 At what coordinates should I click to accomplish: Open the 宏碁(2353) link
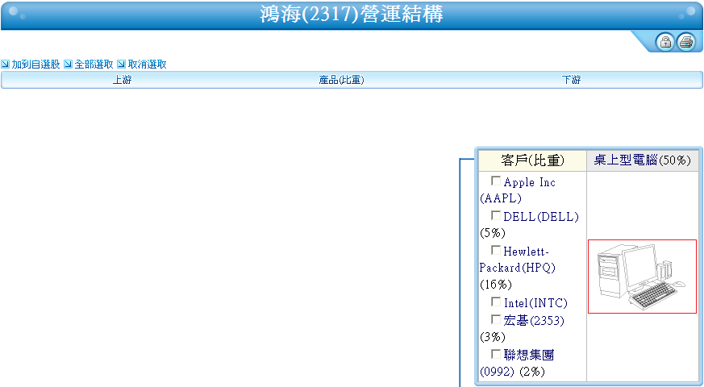(534, 321)
